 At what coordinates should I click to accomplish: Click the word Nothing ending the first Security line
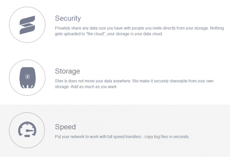coord(217,28)
